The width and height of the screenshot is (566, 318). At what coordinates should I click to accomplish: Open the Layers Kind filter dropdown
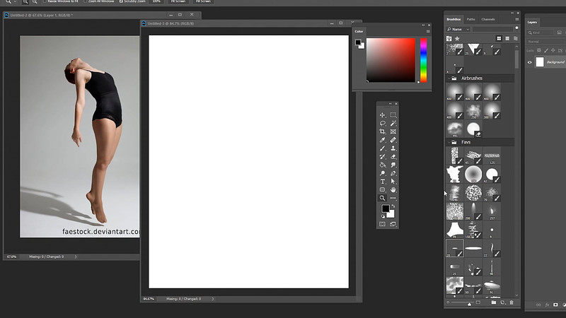pyautogui.click(x=540, y=33)
